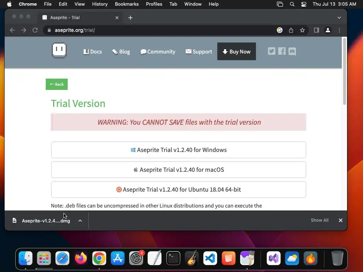Open App Store from the dock

(x=118, y=258)
